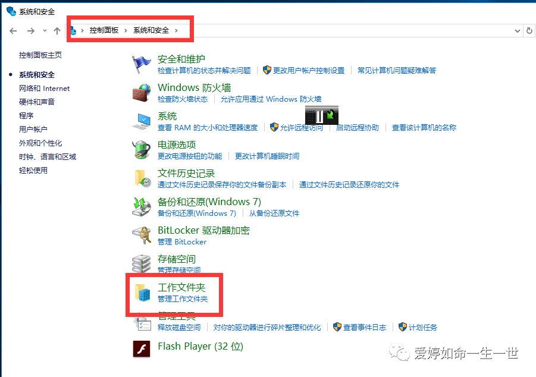Click the green arrow on floating toolbar

pos(330,115)
